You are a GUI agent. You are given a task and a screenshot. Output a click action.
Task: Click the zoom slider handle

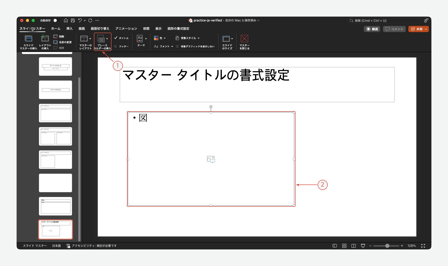click(387, 246)
